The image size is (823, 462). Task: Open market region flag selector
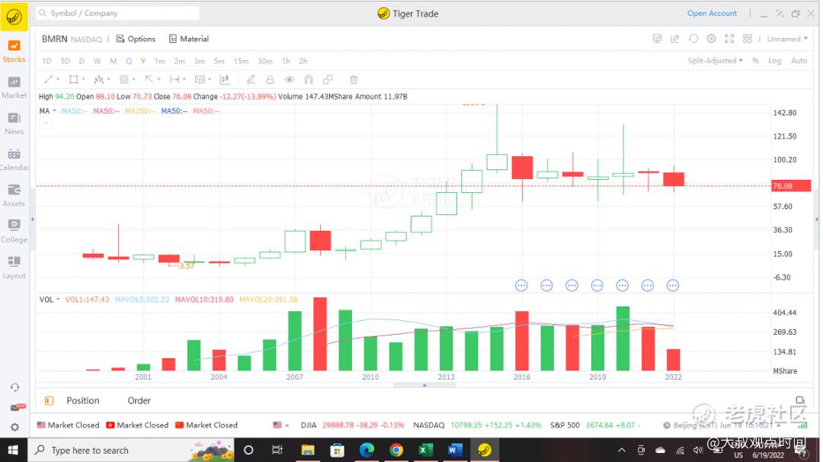click(280, 425)
